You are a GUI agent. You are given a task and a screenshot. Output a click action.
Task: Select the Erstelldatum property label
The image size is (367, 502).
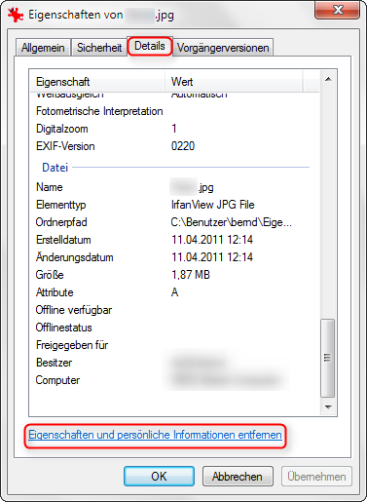[63, 240]
